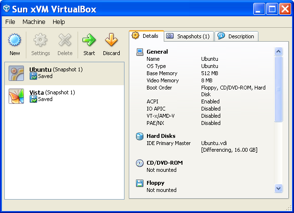Click the CD/DVD-ROM disc icon
The width and height of the screenshot is (294, 213).
click(140, 163)
